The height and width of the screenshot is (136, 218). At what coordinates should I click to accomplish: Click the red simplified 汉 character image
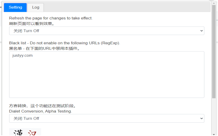point(32,133)
